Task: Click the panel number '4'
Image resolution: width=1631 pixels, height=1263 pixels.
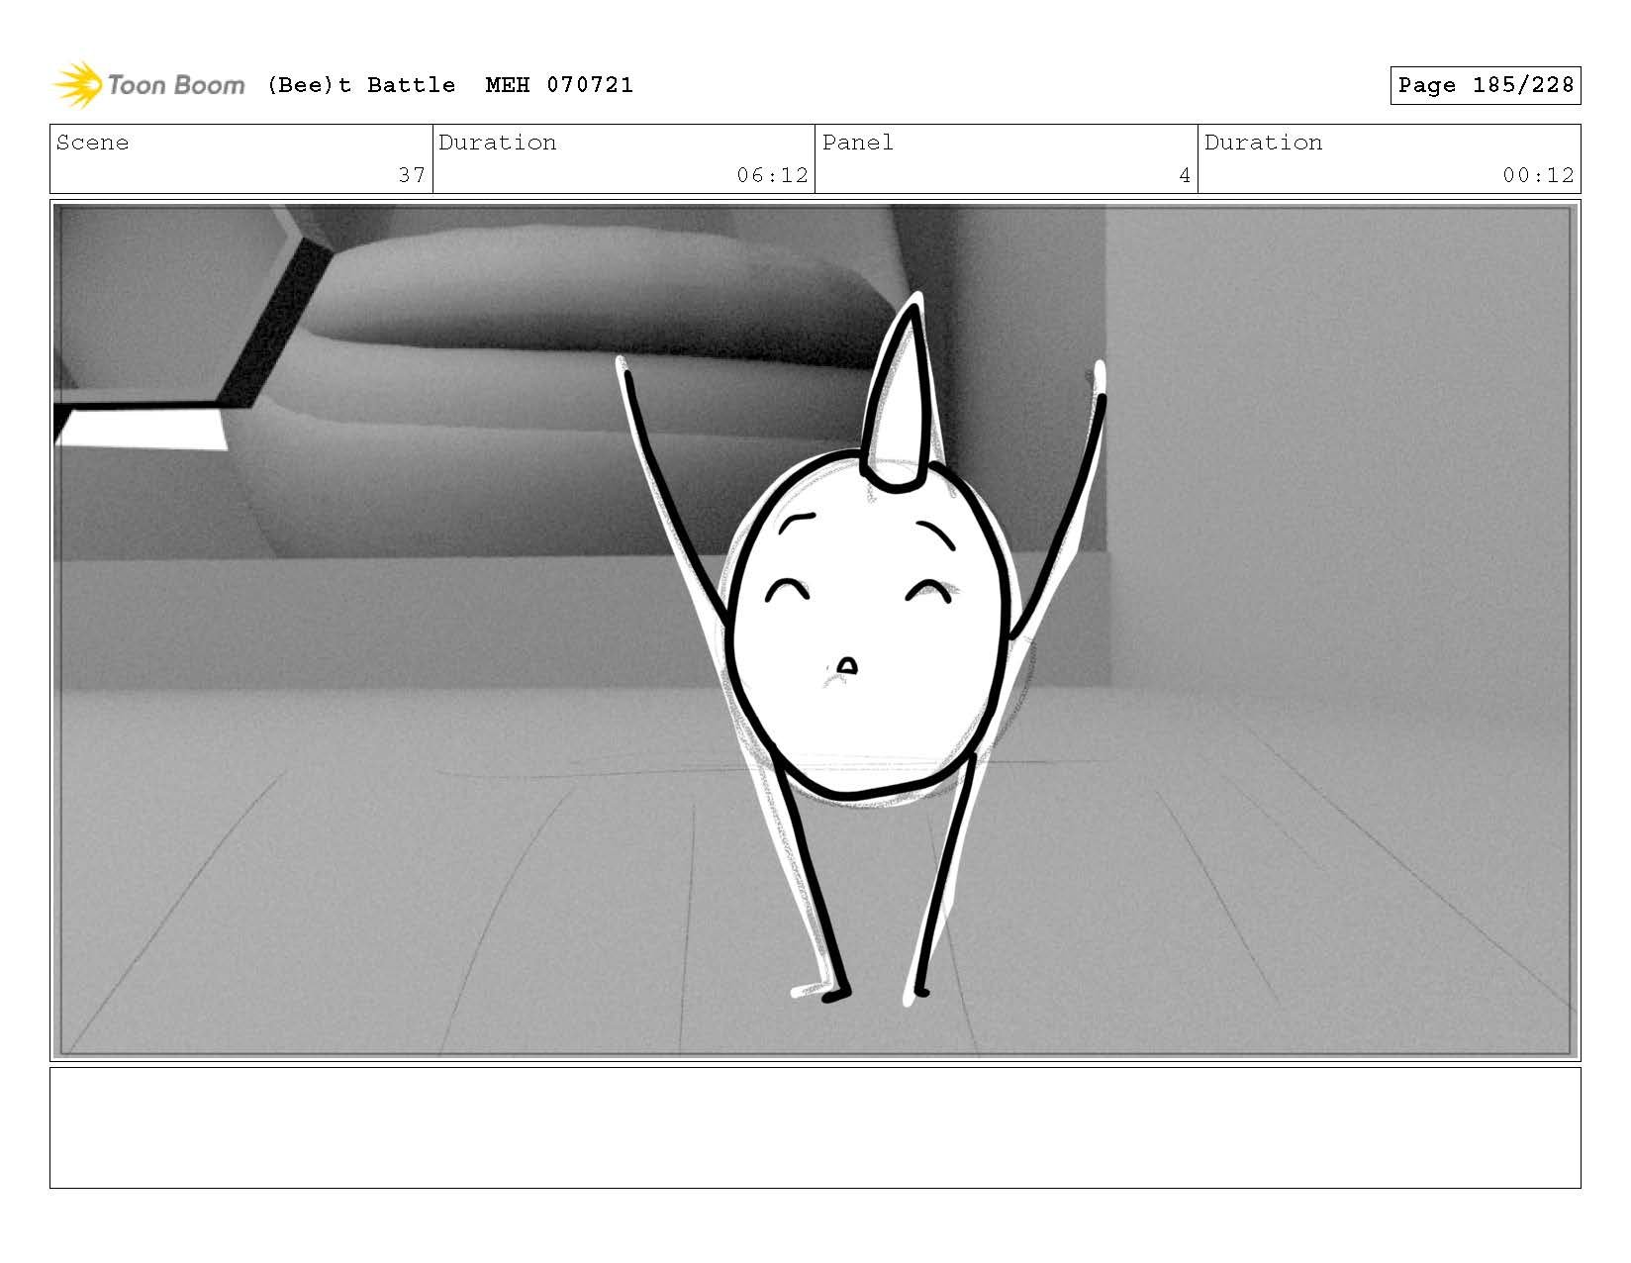Action: [1185, 175]
